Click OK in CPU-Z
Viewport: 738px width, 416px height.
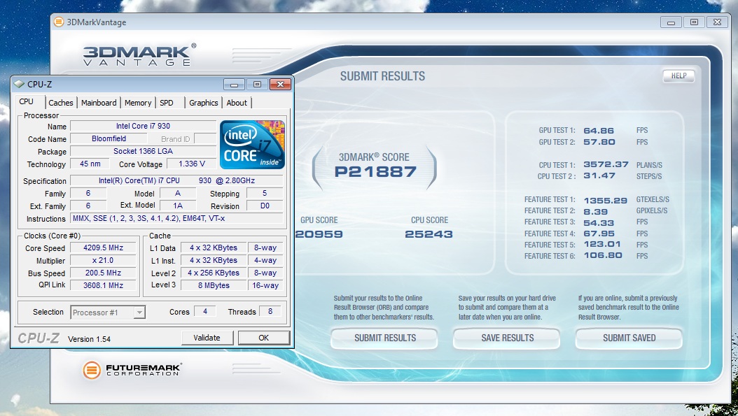point(263,338)
